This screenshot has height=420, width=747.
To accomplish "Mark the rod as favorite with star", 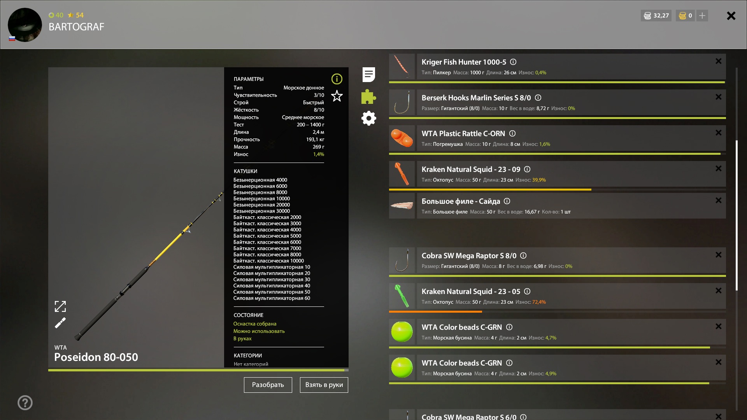I will [337, 96].
